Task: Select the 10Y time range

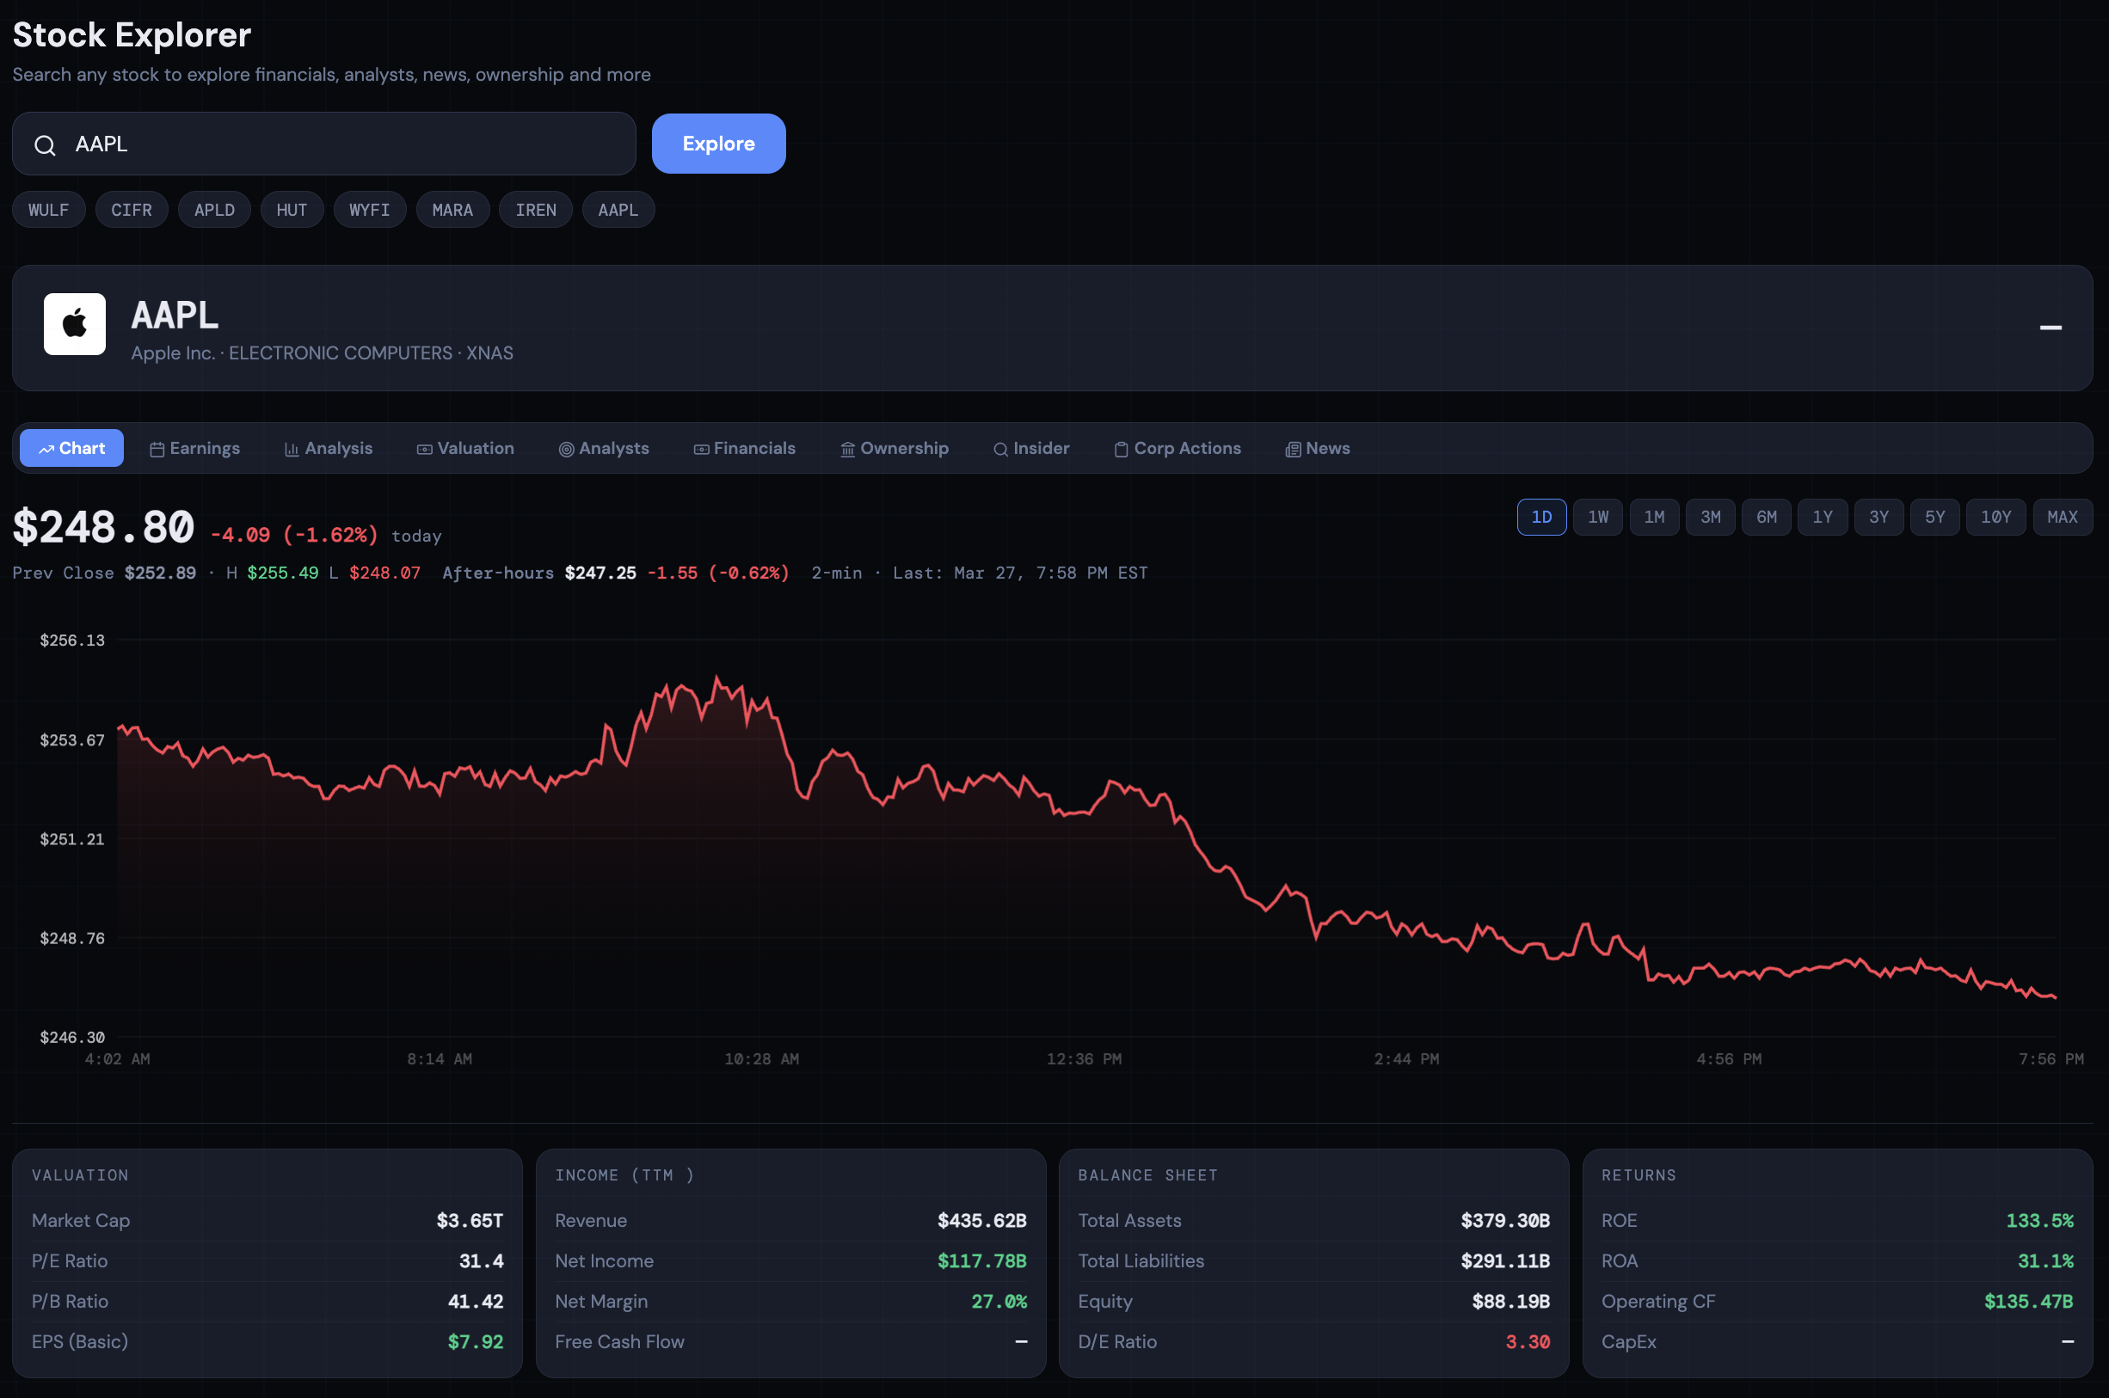Action: (x=1996, y=517)
